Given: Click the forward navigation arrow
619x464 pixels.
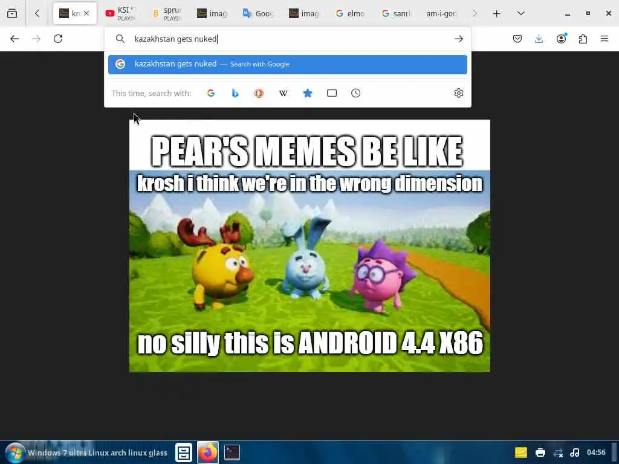Looking at the screenshot, I should click(x=36, y=39).
